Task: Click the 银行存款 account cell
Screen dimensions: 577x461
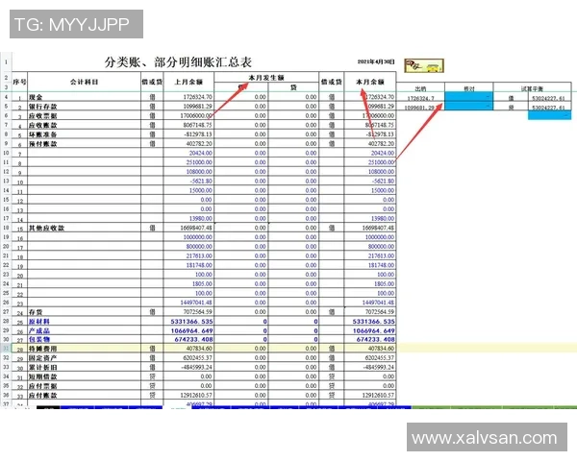Action: (85, 107)
